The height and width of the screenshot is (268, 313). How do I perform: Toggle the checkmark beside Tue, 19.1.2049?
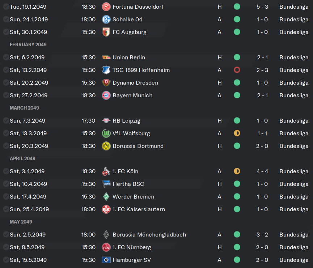[x=6, y=7]
